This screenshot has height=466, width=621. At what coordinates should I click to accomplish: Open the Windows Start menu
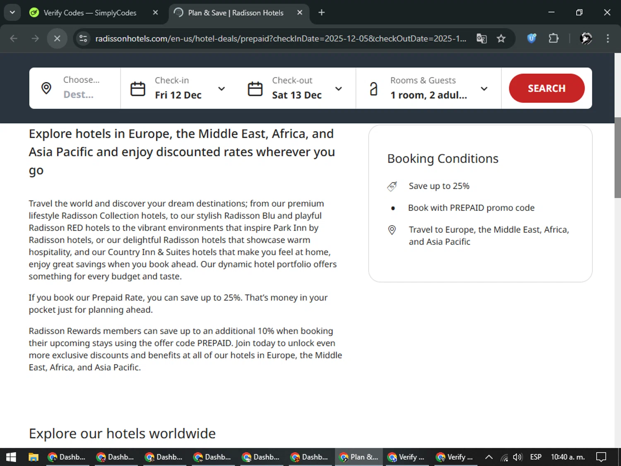pos(11,457)
